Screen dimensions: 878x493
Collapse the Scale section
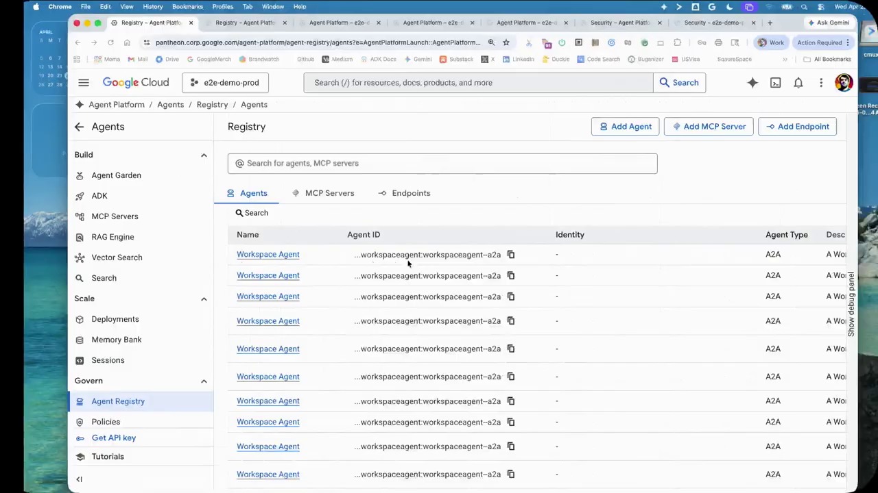point(204,299)
